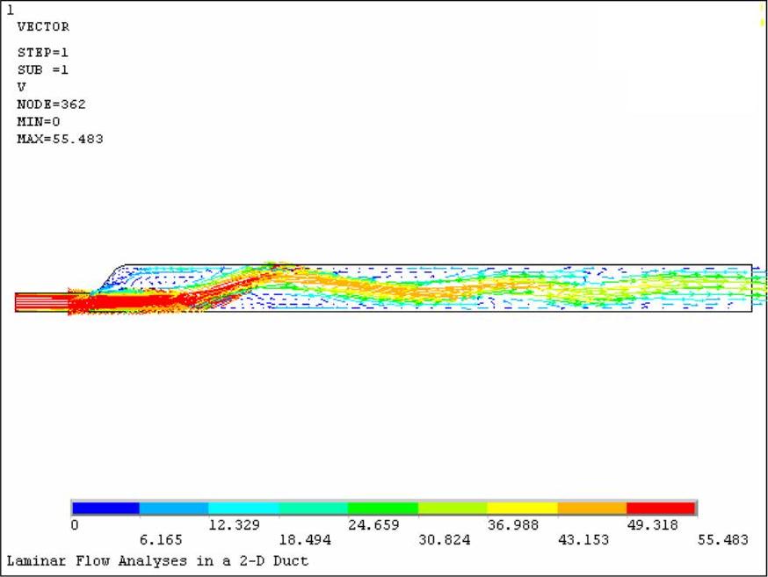The width and height of the screenshot is (768, 577).
Task: Click the legend value '55.483' under the color bar
Action: 722,540
